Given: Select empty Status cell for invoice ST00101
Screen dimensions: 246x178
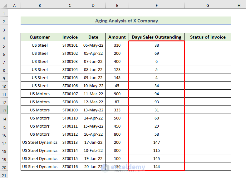Looking at the screenshot, I should tap(208, 45).
